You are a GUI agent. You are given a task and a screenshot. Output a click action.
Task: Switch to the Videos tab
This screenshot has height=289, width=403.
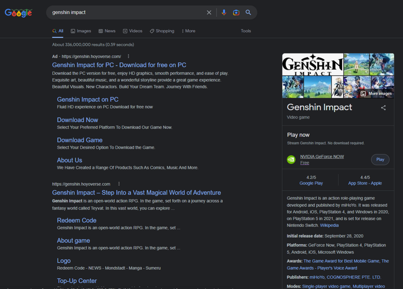coord(132,31)
